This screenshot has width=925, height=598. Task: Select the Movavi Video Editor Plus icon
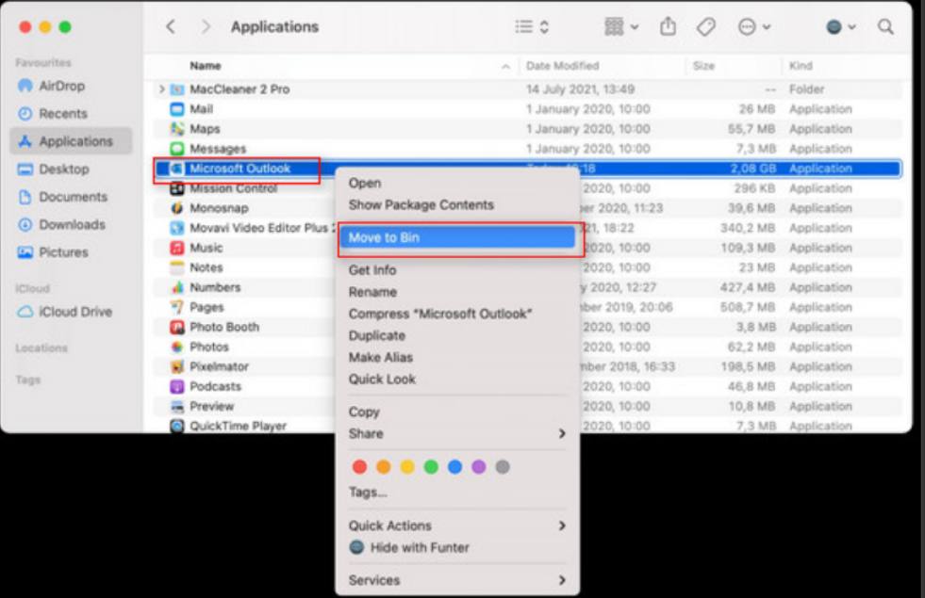point(177,228)
